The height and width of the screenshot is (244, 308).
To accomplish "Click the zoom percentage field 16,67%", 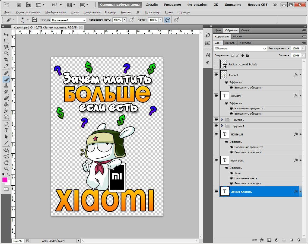I will pyautogui.click(x=18, y=241).
